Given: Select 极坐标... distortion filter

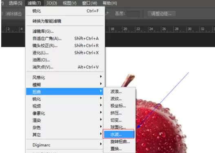Looking at the screenshot, I should 119,106.
